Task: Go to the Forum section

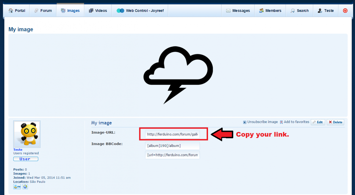Action: pyautogui.click(x=43, y=11)
